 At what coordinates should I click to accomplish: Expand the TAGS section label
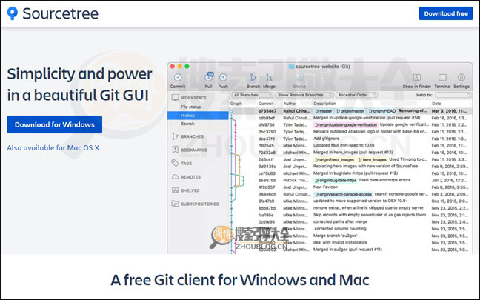(x=187, y=164)
